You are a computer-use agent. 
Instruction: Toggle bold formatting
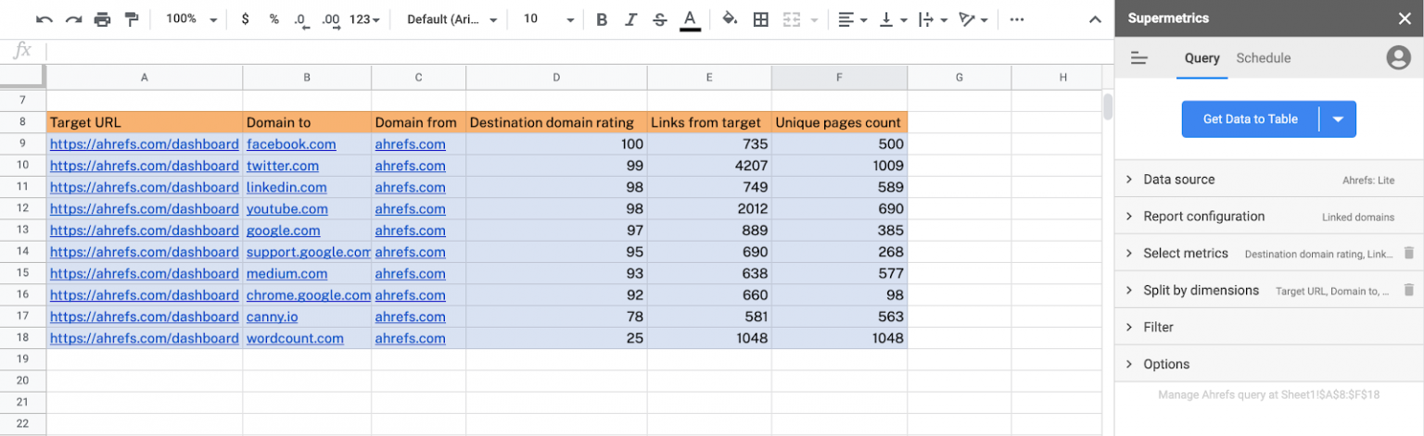coord(602,19)
